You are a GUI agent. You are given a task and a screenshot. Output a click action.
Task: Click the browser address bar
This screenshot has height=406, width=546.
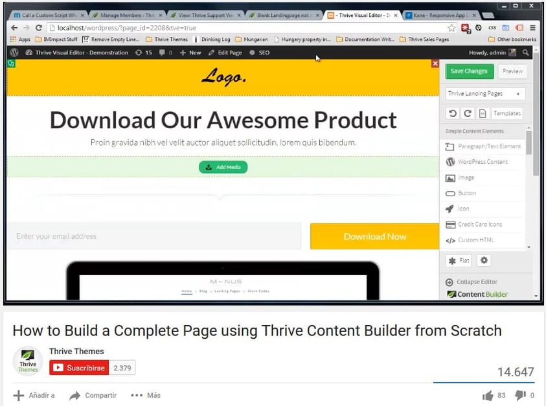coord(251,28)
